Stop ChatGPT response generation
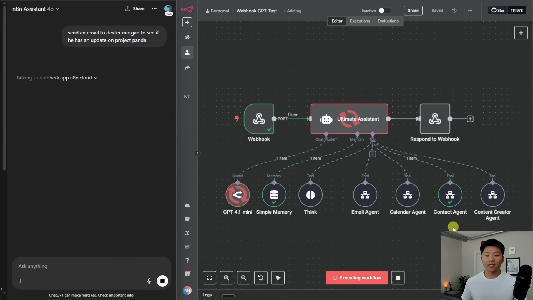 point(162,281)
